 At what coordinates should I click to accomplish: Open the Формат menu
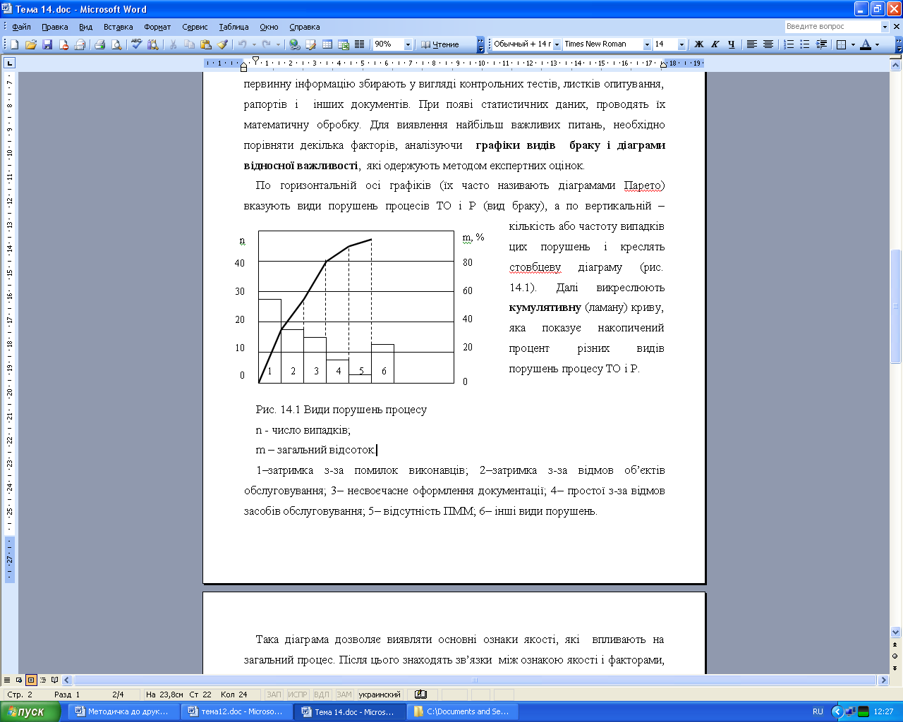(157, 27)
